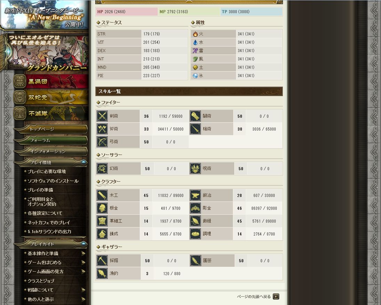Click the 鍛冶 anvil crafting icon
The height and width of the screenshot is (305, 381).
[195, 195]
